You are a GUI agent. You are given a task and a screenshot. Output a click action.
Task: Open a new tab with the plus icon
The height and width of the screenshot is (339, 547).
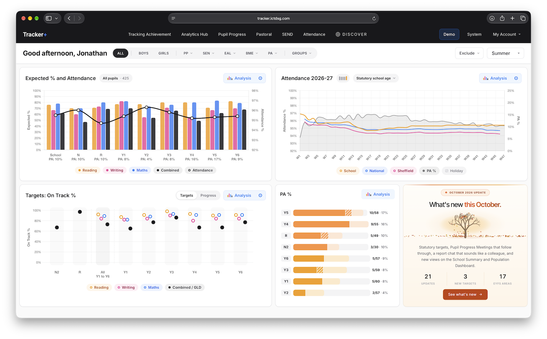(512, 18)
